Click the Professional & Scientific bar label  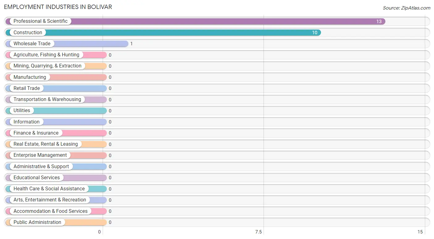(40, 21)
